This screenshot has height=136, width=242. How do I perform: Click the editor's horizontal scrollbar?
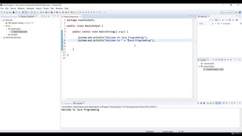[129, 99]
